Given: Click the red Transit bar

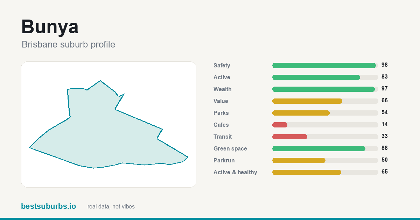Looking at the screenshot, I should tap(290, 137).
